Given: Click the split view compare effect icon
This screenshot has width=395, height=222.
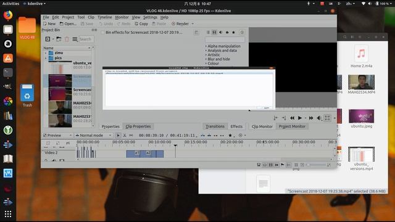Looking at the screenshot, I should point(196,32).
